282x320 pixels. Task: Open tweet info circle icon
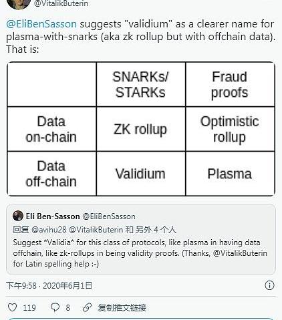269,285
